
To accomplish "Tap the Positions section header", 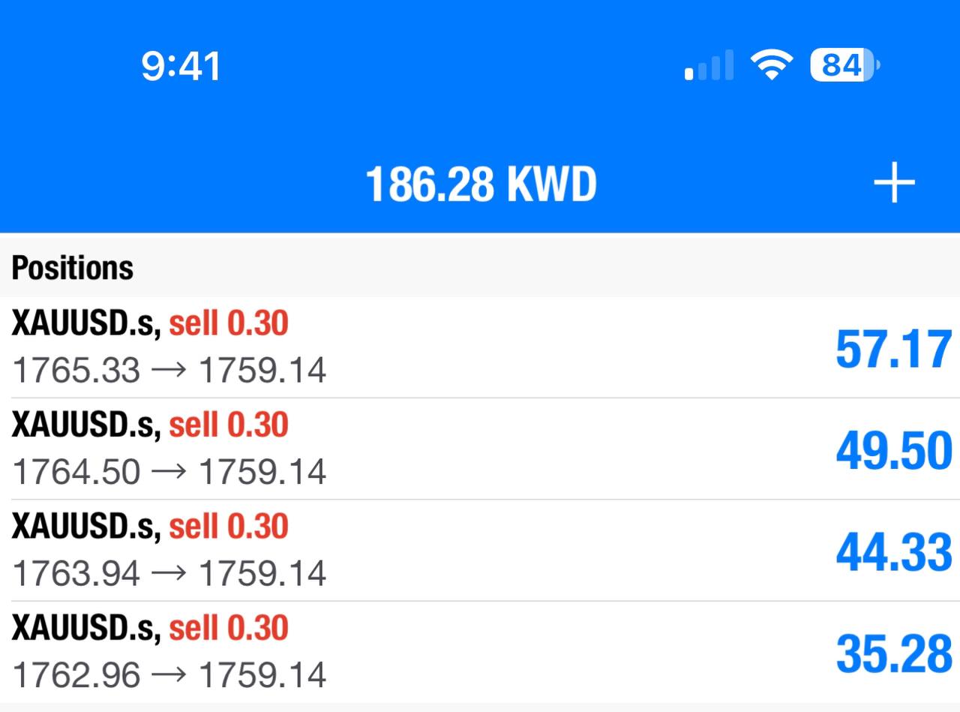I will [x=73, y=268].
